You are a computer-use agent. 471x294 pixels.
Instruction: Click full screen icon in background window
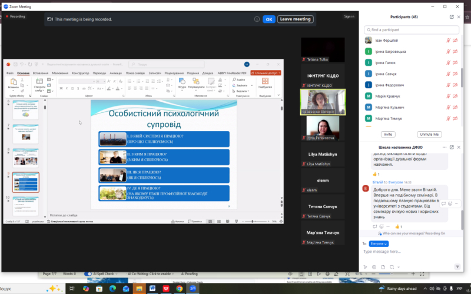422,274
